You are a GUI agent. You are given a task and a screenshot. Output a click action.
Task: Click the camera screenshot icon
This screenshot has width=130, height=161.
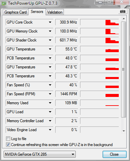click(x=122, y=12)
